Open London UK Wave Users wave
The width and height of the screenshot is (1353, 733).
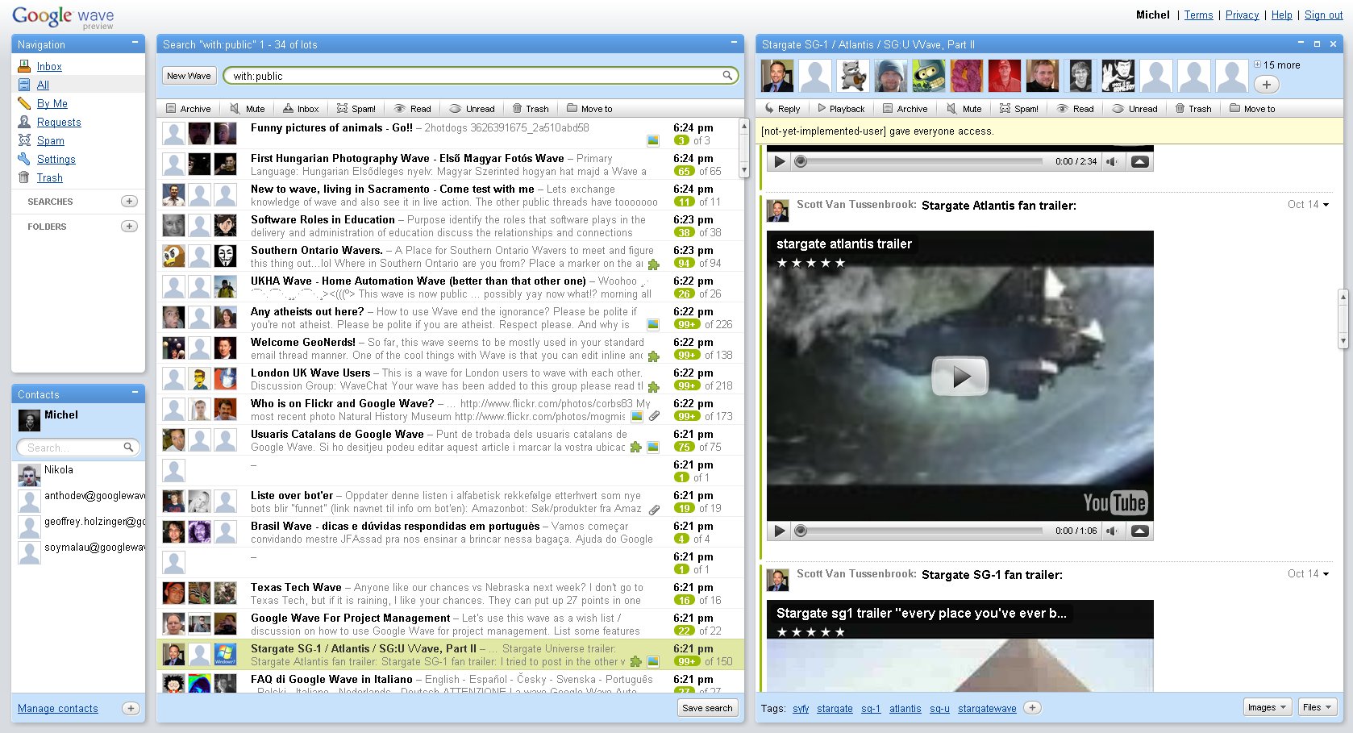448,379
